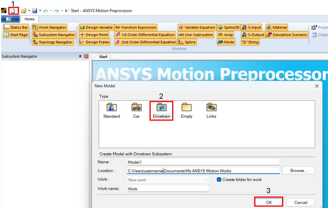Open 2nd Order Differential Equation window
This screenshot has width=328, height=208.
[x=146, y=42]
